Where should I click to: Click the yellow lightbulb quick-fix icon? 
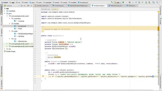pos(43,76)
